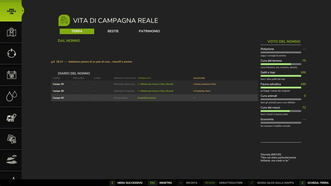Click the grandpa message at g.6 18:13
Image resolution: width=331 pixels, height=186 pixels.
pyautogui.click(x=92, y=62)
